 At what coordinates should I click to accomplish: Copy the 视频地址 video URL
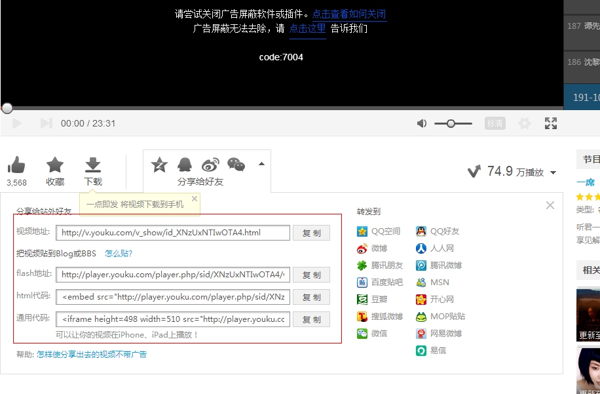tap(312, 233)
